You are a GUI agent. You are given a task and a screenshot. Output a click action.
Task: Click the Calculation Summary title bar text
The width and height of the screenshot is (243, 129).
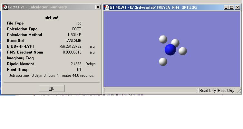[38, 7]
